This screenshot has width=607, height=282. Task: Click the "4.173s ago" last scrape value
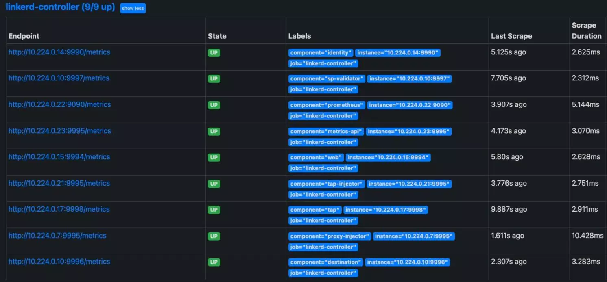click(x=508, y=131)
